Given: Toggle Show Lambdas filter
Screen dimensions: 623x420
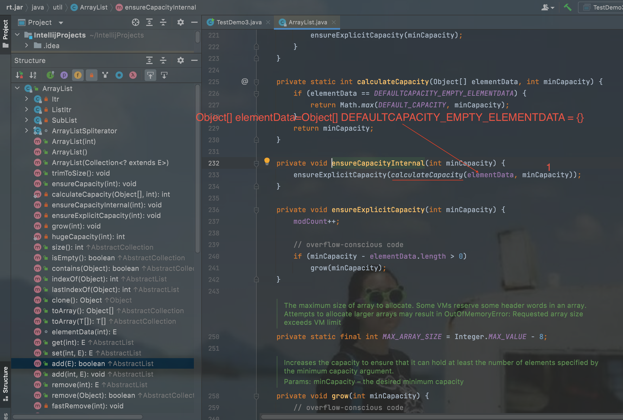Looking at the screenshot, I should point(133,75).
